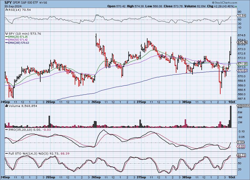The image size is (250, 180).
Task: Click the 27Sep date on the price panel axis
Action: (141, 102)
